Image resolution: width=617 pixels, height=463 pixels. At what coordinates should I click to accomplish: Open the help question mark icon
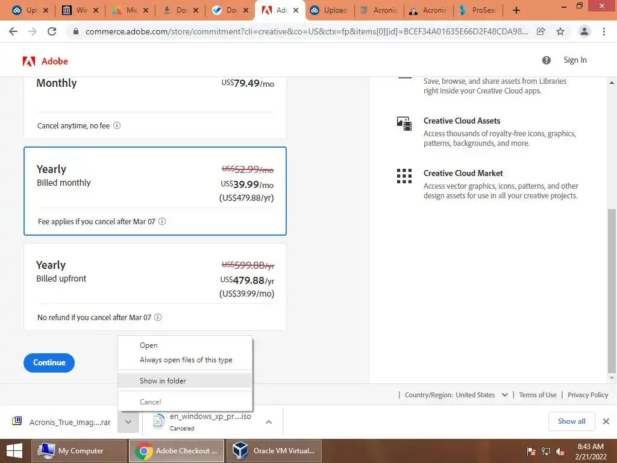click(546, 60)
